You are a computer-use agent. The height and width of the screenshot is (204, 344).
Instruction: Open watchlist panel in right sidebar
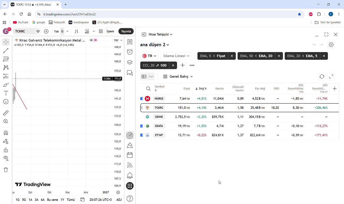(x=130, y=42)
